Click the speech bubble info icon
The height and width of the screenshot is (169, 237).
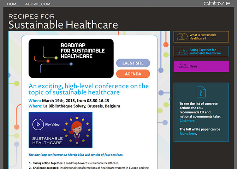pyautogui.click(x=182, y=37)
